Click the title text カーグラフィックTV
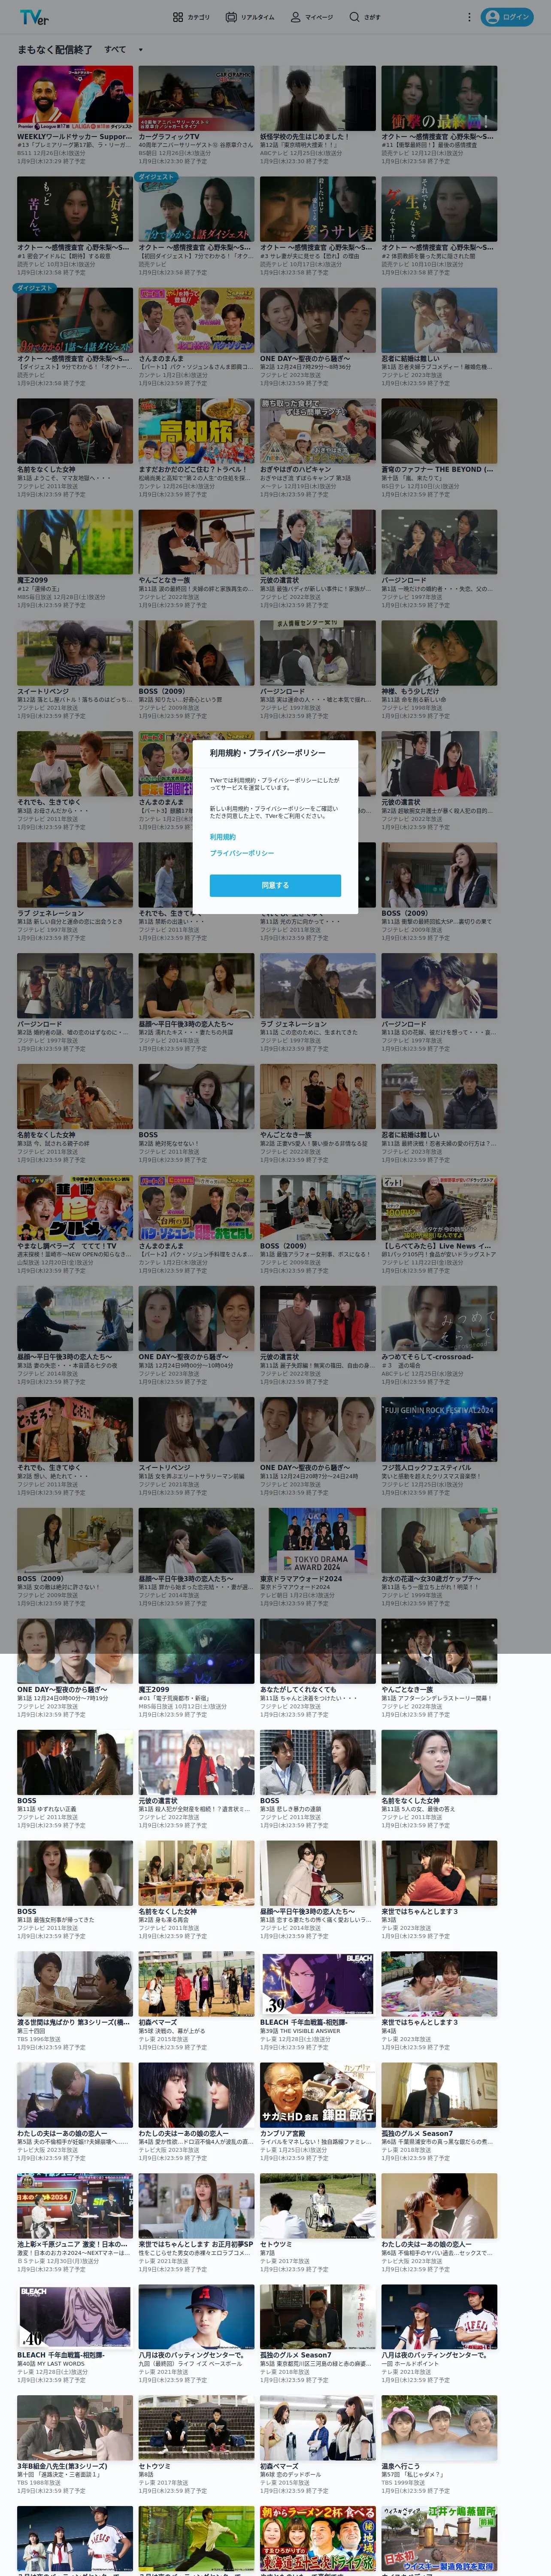The width and height of the screenshot is (551, 2576). click(x=169, y=137)
